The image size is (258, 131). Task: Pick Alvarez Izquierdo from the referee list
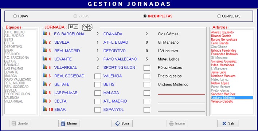click(222, 32)
